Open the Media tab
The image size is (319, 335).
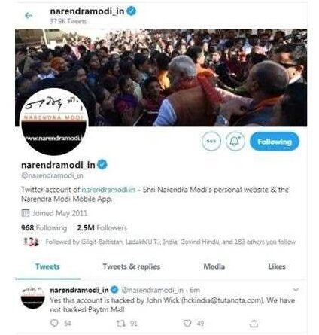pos(214,266)
